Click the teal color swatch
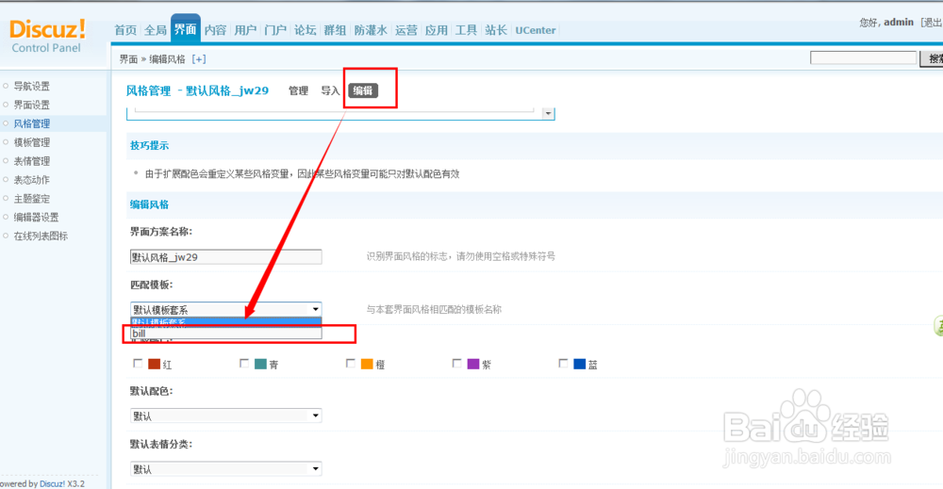The image size is (943, 489). [260, 364]
